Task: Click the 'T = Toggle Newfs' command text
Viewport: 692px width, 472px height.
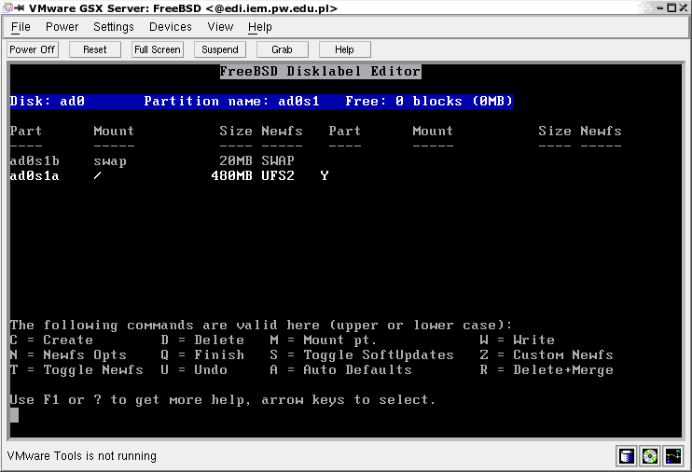Action: tap(76, 370)
